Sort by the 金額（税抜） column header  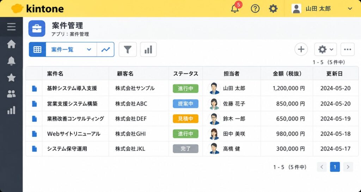coord(287,74)
